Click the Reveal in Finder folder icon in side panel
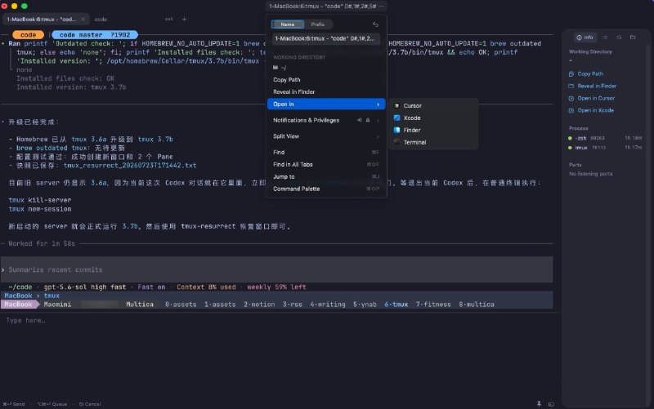This screenshot has height=409, width=654. coord(571,86)
